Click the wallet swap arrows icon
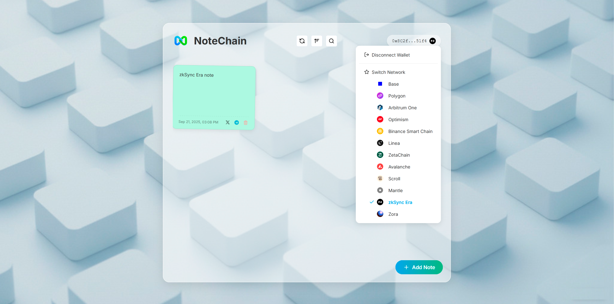This screenshot has height=304, width=614. click(x=432, y=41)
